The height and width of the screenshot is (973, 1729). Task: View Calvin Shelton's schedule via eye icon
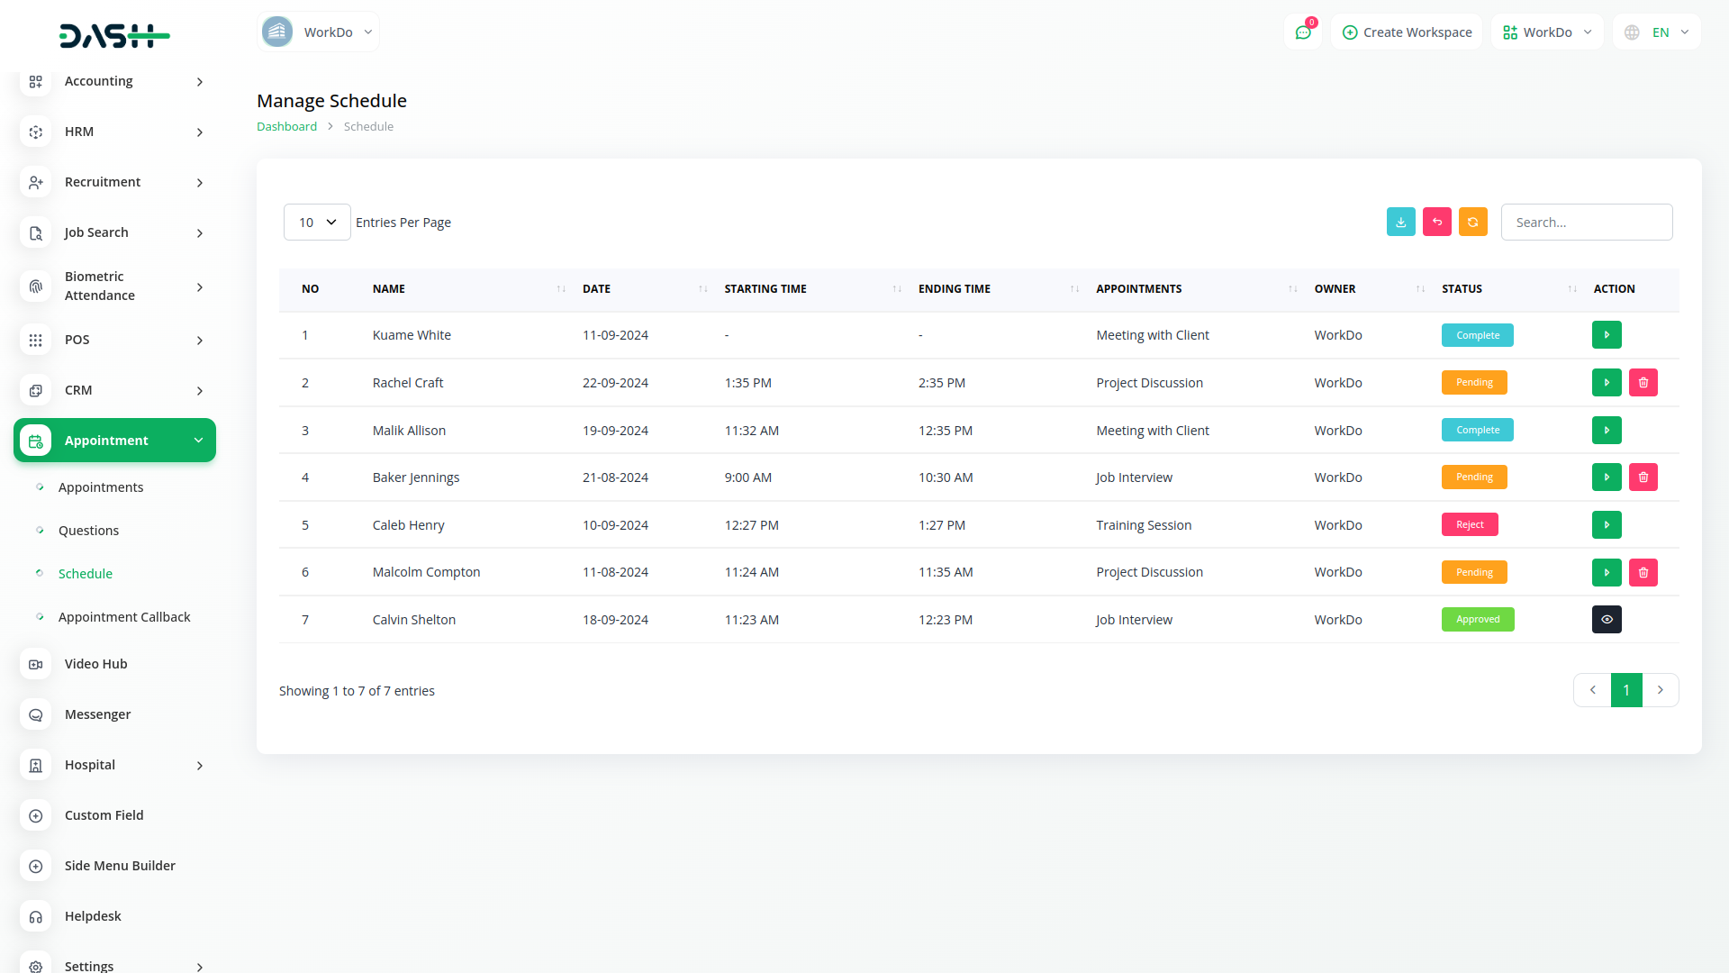[1606, 620]
